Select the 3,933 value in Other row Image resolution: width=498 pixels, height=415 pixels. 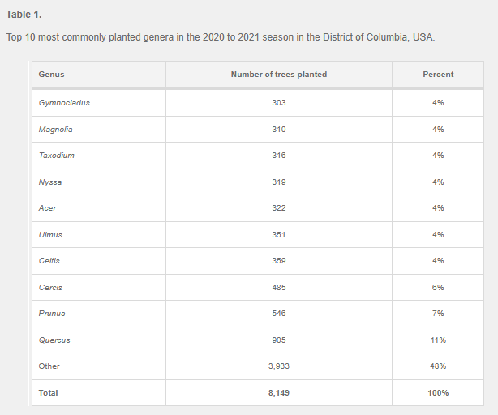(279, 366)
